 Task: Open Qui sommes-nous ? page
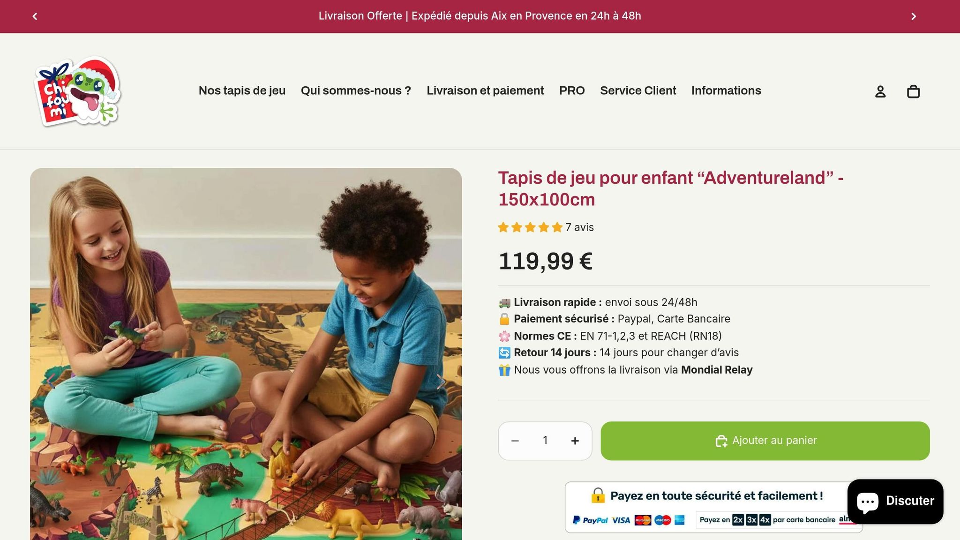pos(356,90)
